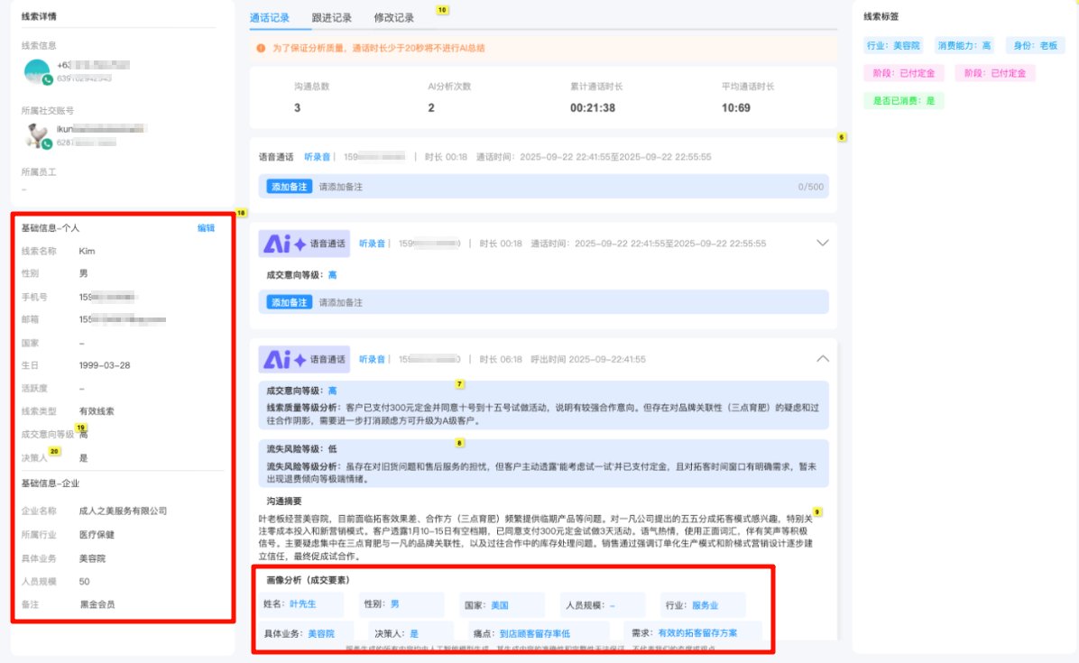The image size is (1079, 663).
Task: Click the AI badge on the second call record
Action: click(x=277, y=242)
